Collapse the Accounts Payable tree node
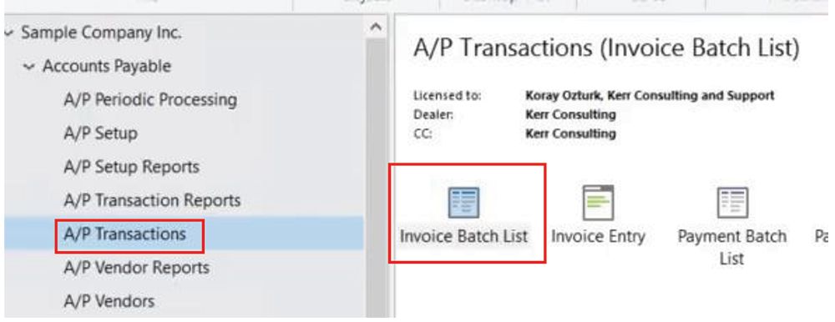Screen dimensions: 835x322 30,67
